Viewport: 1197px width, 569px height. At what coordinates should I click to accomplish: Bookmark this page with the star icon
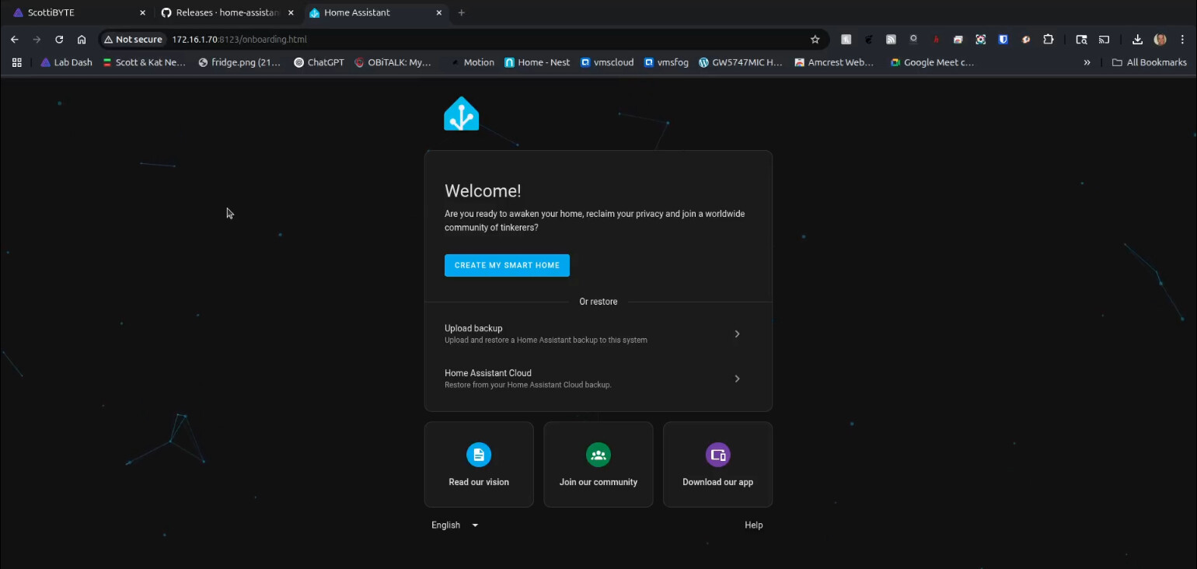click(815, 40)
